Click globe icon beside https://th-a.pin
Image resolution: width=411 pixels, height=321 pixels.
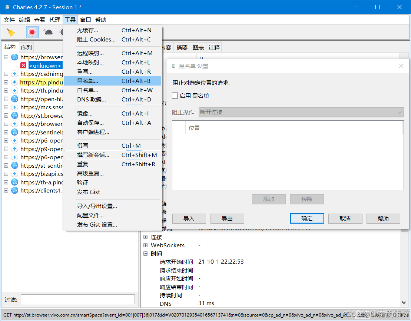tap(15, 182)
